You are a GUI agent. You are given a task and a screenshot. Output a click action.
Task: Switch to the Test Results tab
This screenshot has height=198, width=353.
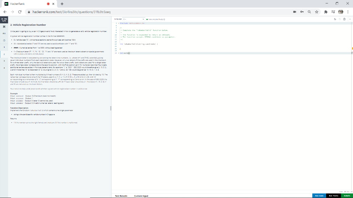coord(121,196)
